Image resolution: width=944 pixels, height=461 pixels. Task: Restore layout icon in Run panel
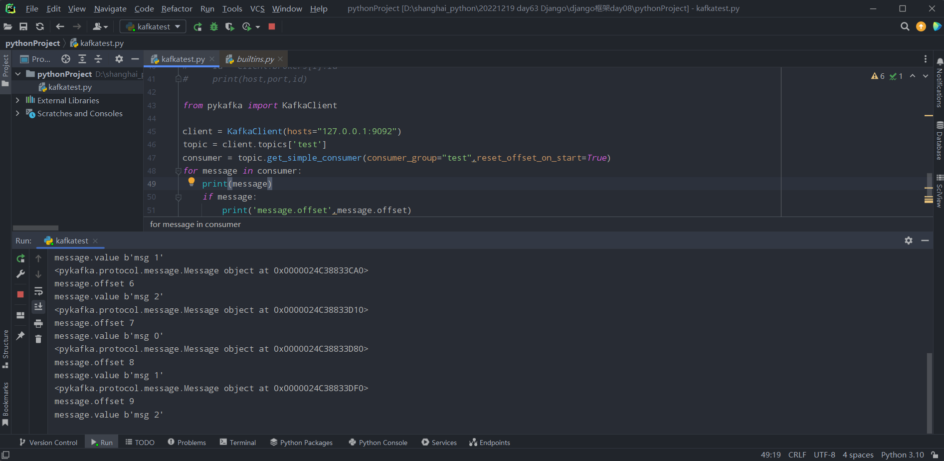pos(20,315)
